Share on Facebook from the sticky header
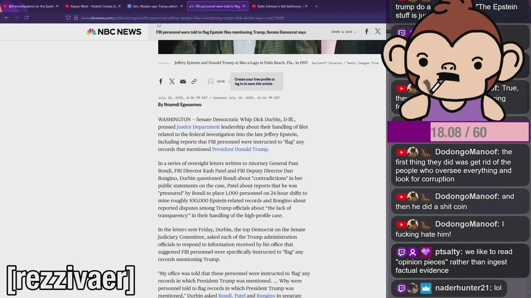531x298 pixels. coord(366,31)
